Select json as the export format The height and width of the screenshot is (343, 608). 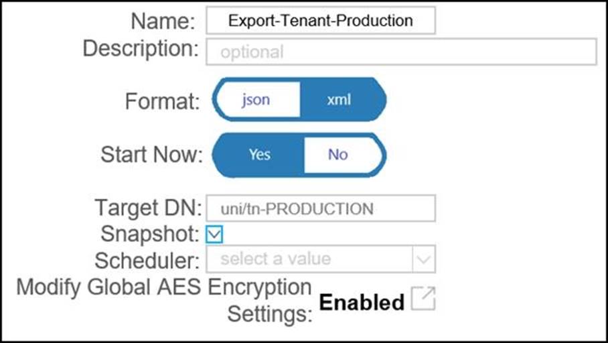[256, 100]
